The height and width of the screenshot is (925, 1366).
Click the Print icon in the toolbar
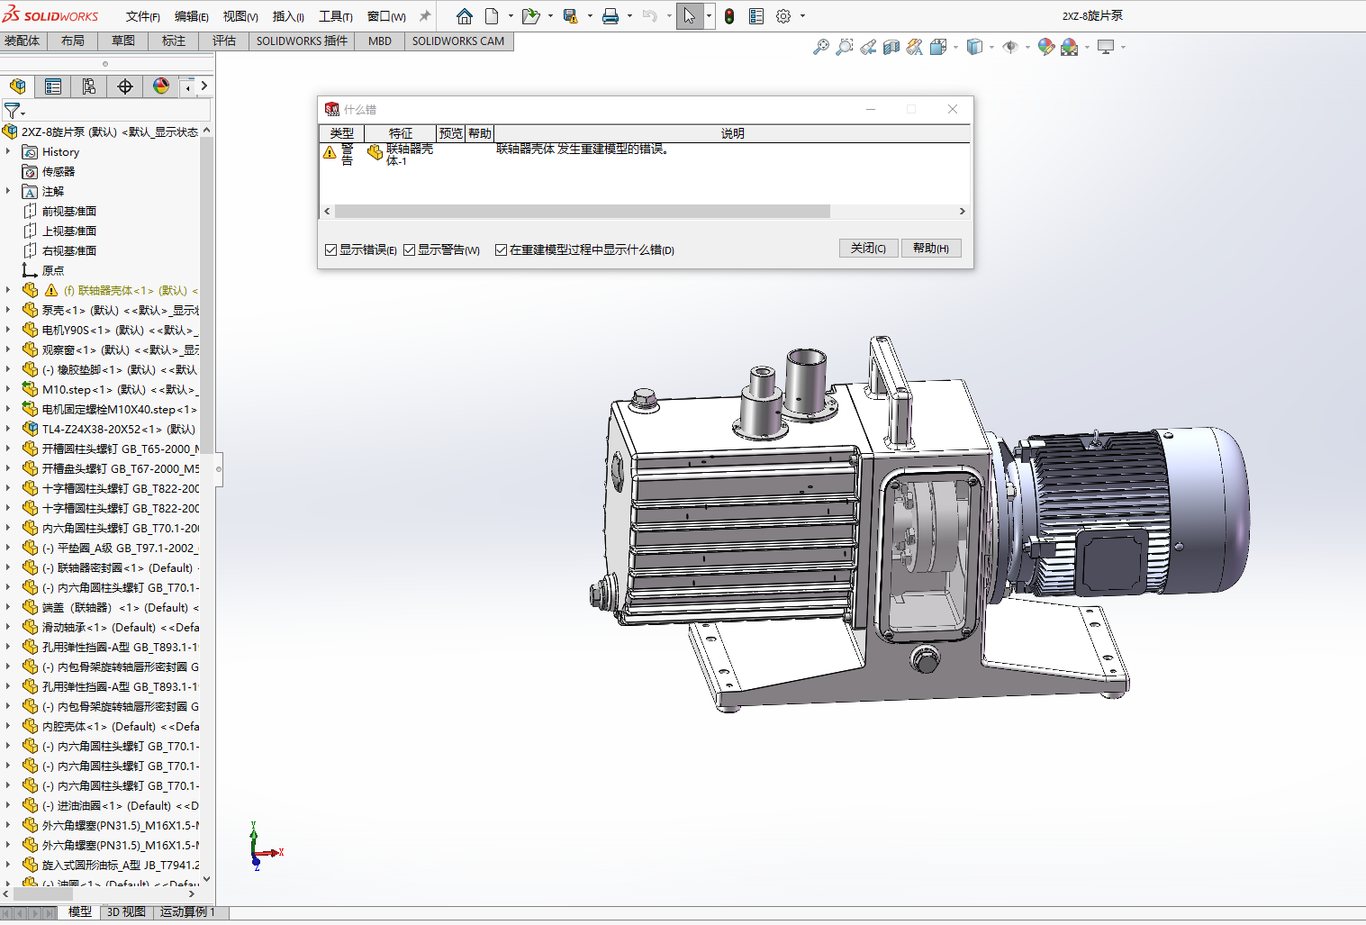[x=611, y=16]
